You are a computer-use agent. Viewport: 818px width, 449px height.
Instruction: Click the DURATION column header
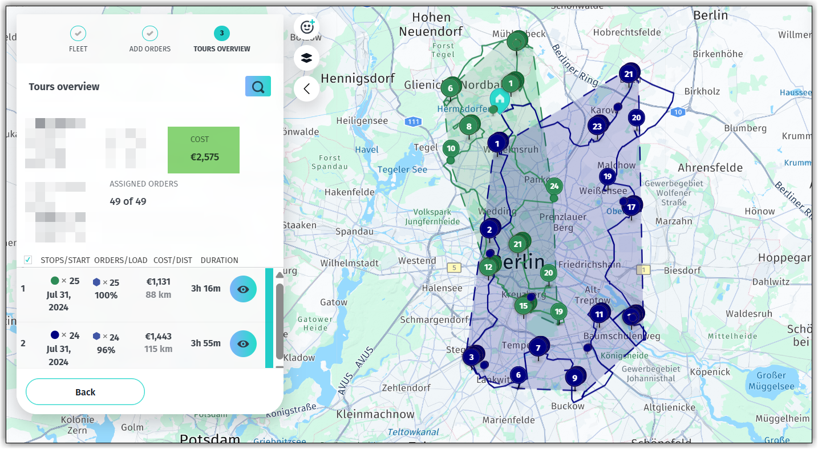(x=220, y=260)
